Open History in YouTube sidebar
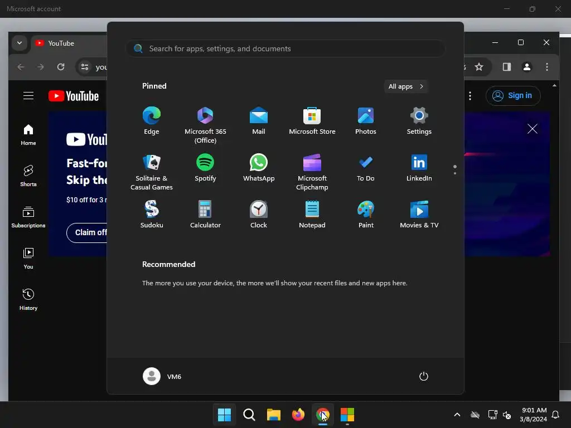This screenshot has width=571, height=428. (x=28, y=299)
